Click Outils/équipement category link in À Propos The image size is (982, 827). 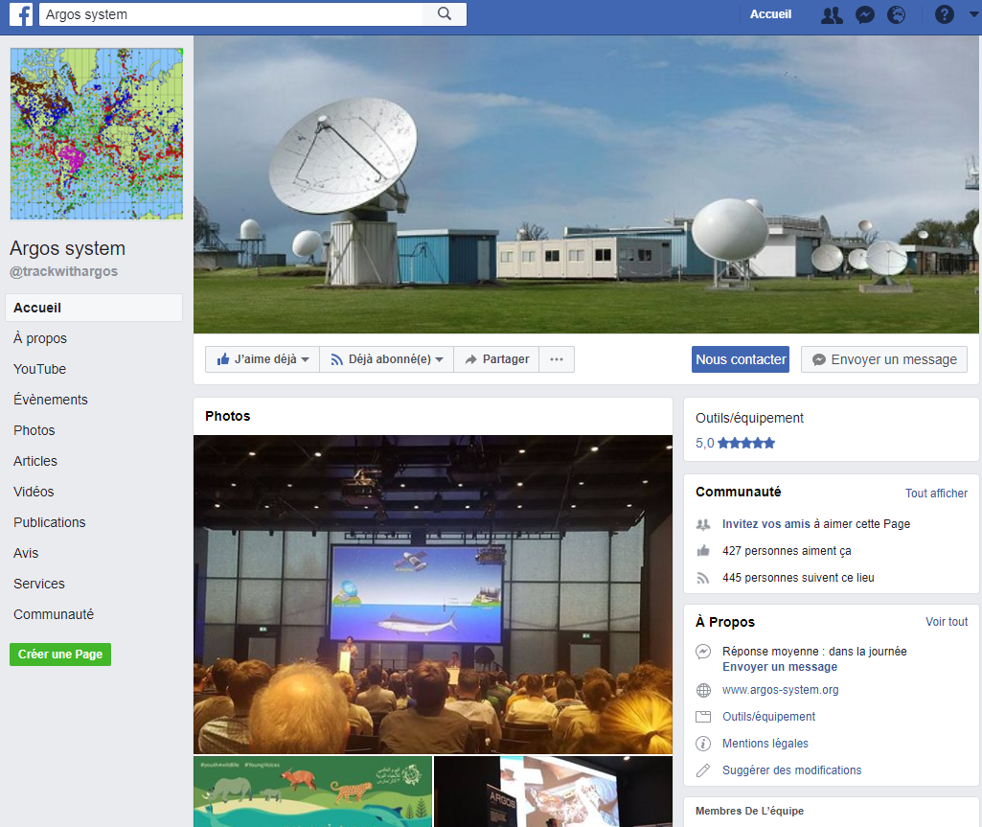(x=768, y=717)
